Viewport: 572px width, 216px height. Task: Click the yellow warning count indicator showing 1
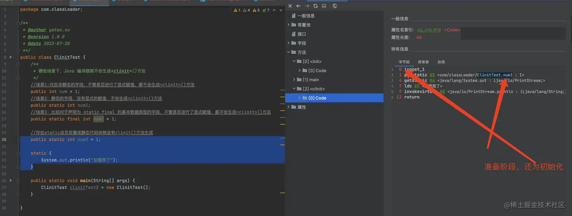[x=237, y=10]
